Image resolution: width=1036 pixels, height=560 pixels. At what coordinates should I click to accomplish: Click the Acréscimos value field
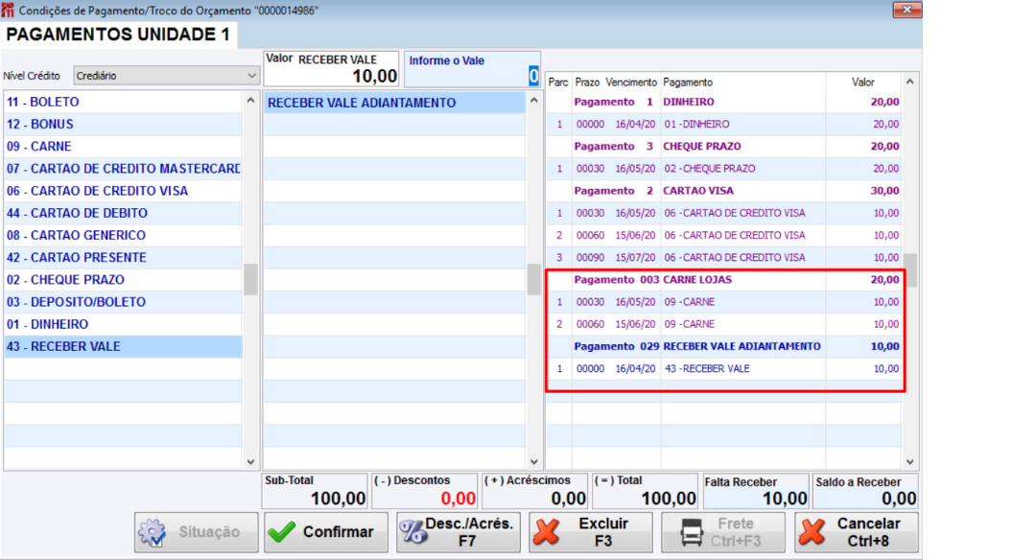tap(535, 491)
